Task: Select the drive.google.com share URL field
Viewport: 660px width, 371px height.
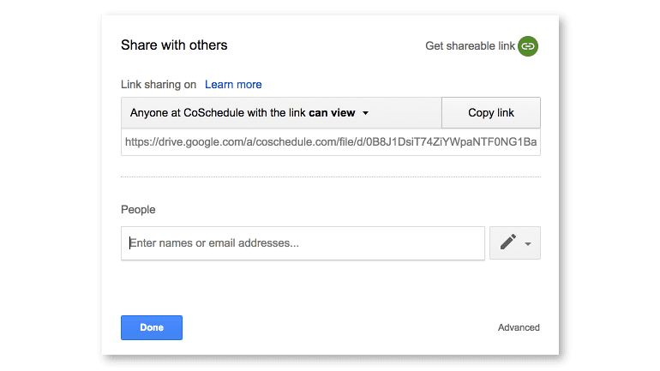Action: (x=330, y=142)
